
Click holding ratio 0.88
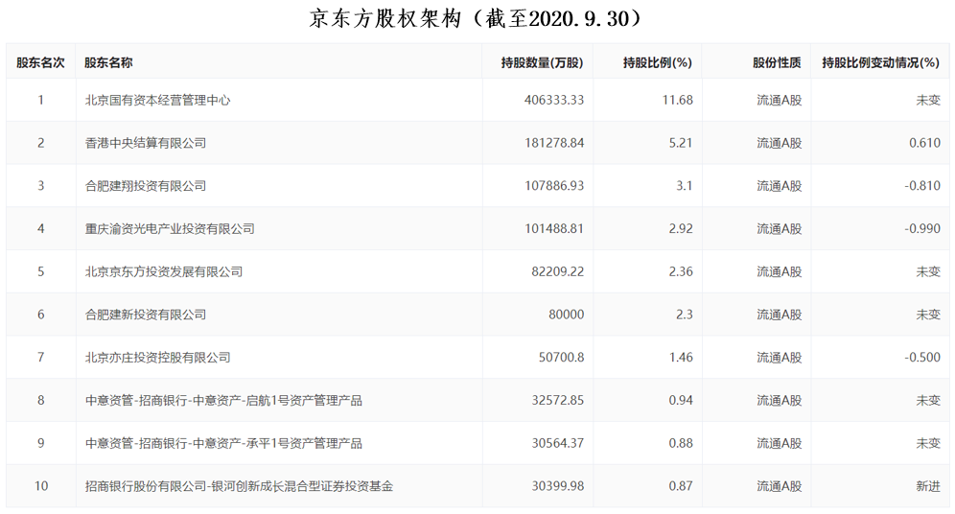point(681,443)
